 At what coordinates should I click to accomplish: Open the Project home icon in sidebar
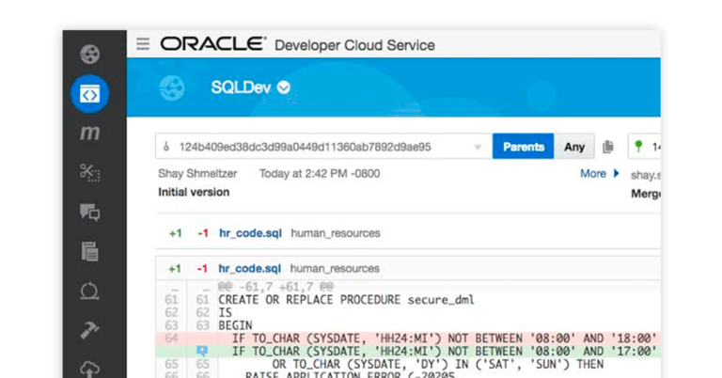tap(90, 55)
